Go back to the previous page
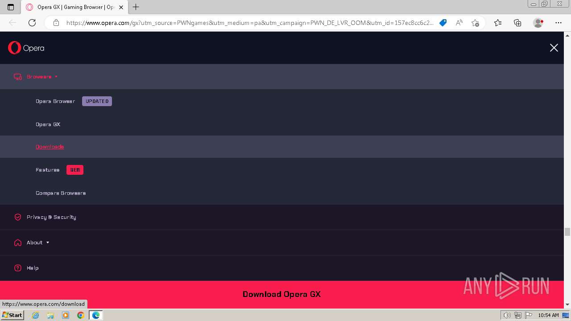Viewport: 571px width, 321px height. click(x=12, y=23)
